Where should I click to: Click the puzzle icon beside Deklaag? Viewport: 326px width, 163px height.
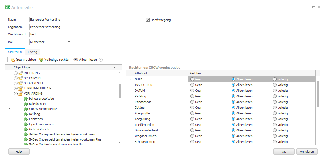click(26, 114)
